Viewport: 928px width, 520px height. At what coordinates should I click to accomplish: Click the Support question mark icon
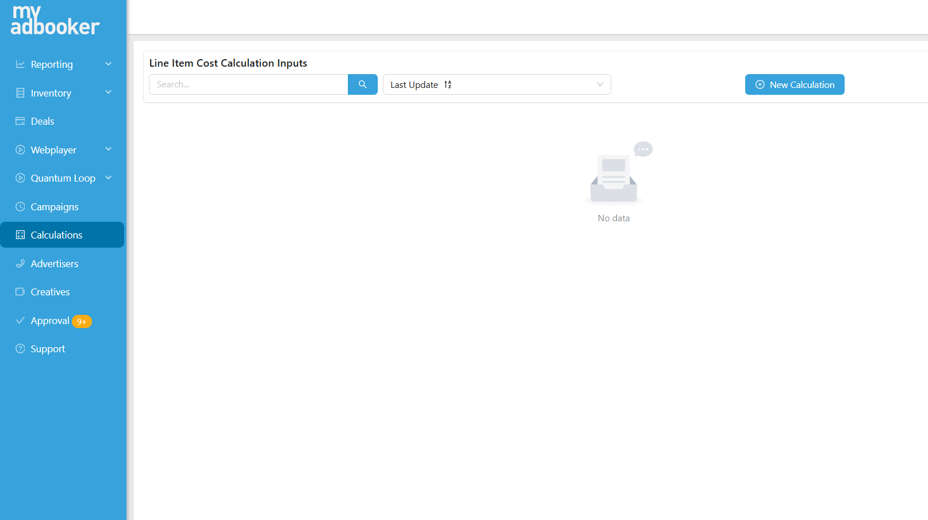[x=20, y=349]
